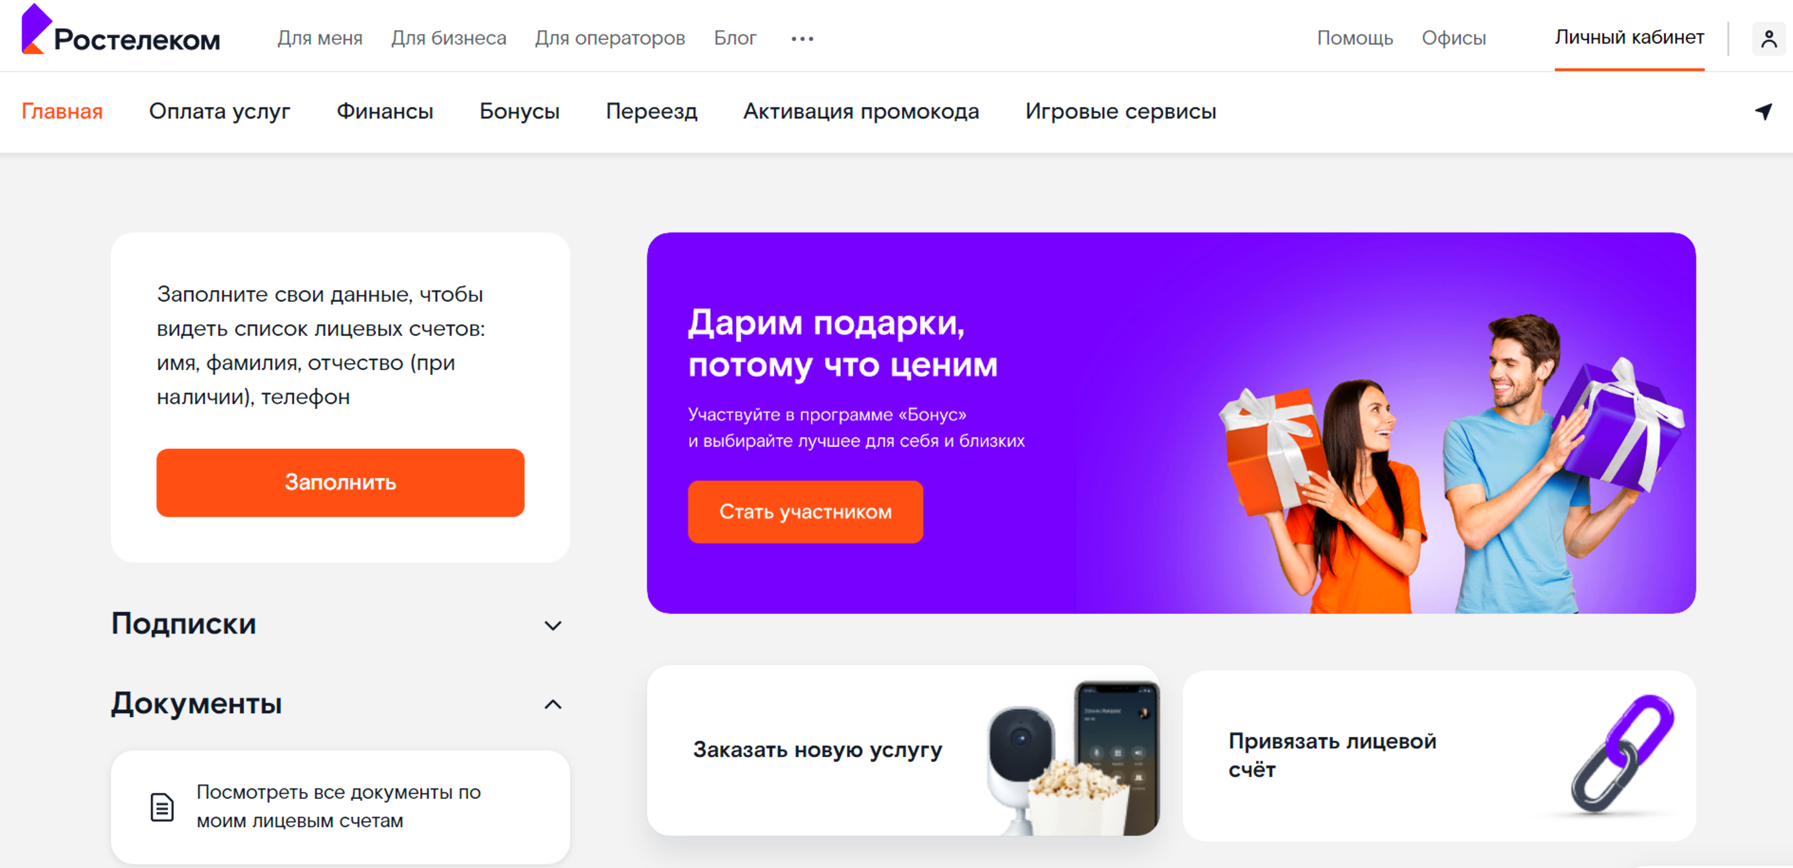Click the camera and phone image
The image size is (1793, 868).
point(1073,758)
